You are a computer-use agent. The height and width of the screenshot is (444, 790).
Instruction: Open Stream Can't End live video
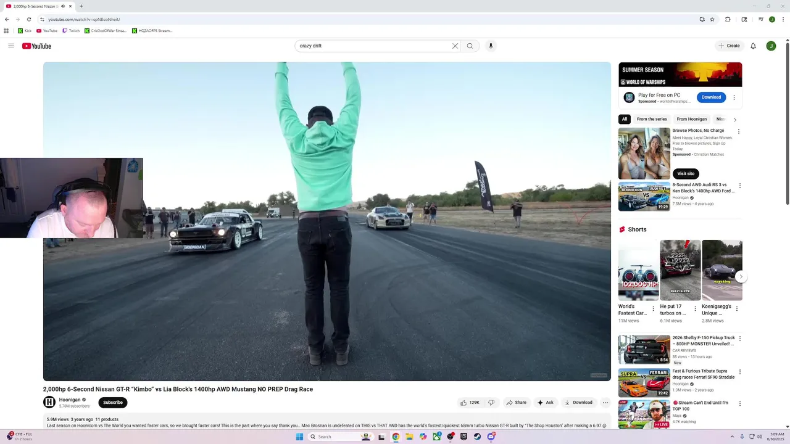[644, 414]
